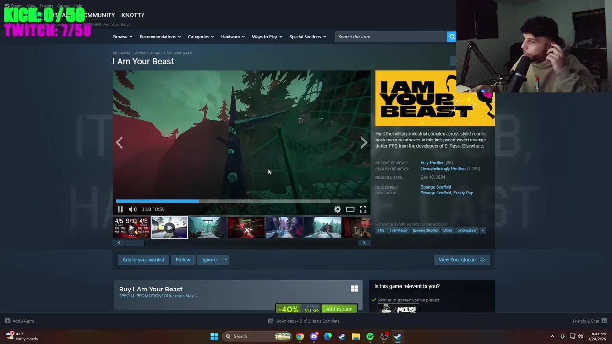Image resolution: width=612 pixels, height=344 pixels.
Task: Focus the Search the store field
Action: pos(391,37)
